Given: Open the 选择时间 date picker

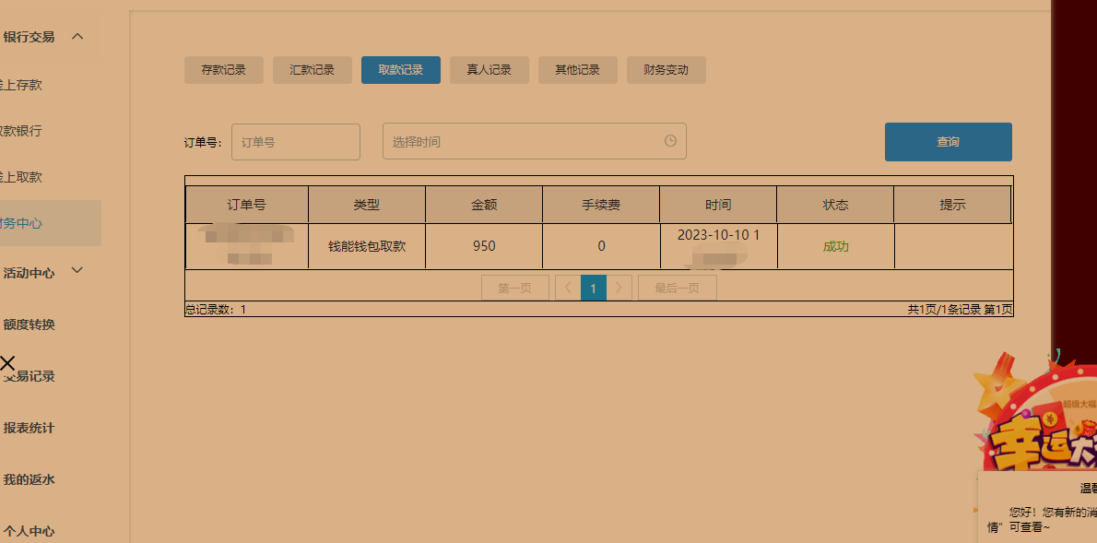Looking at the screenshot, I should click(x=525, y=142).
